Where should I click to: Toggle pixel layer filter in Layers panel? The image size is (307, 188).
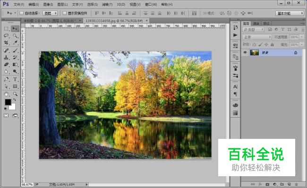tap(270, 29)
